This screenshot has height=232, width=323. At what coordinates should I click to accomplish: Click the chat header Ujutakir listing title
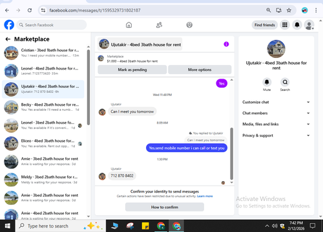point(140,44)
